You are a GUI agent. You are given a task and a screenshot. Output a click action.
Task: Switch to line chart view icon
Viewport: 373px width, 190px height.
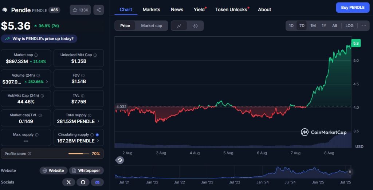(179, 26)
